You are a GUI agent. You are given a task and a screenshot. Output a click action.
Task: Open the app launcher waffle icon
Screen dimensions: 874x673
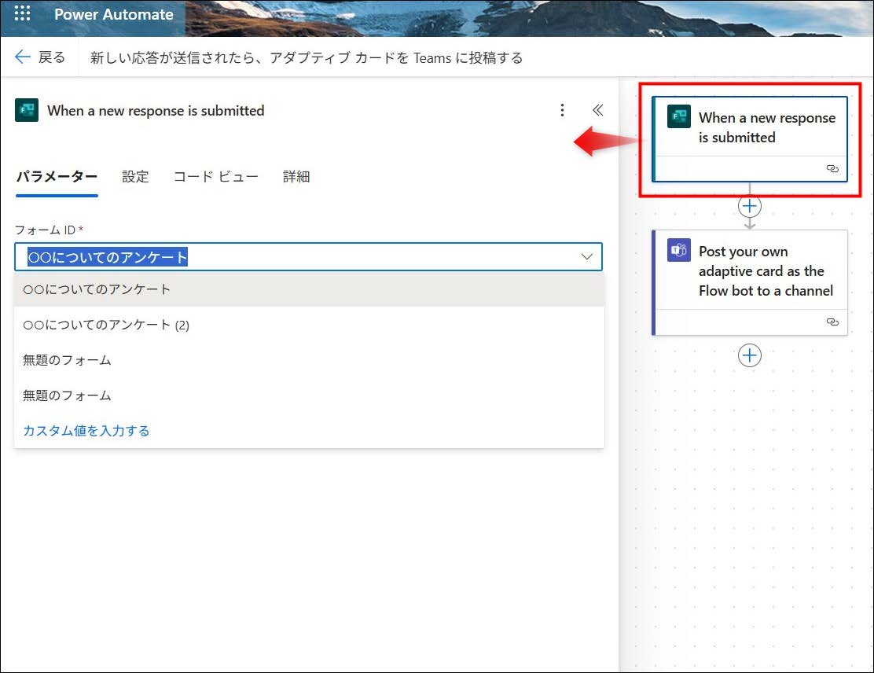[22, 13]
